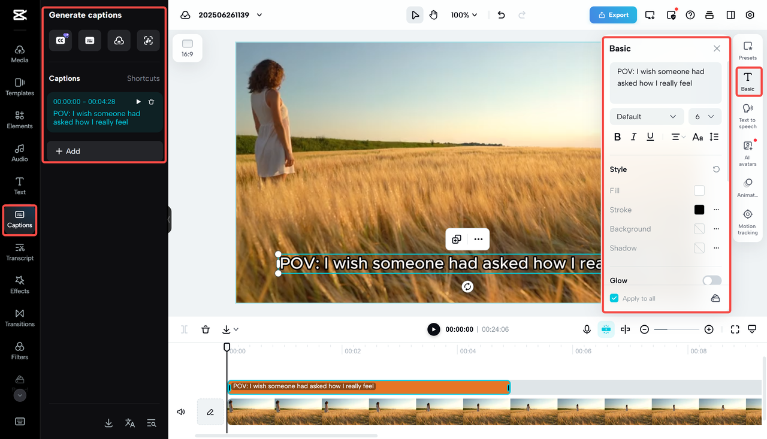The height and width of the screenshot is (439, 767).
Task: Enable the Glow effect toggle
Action: coord(712,280)
